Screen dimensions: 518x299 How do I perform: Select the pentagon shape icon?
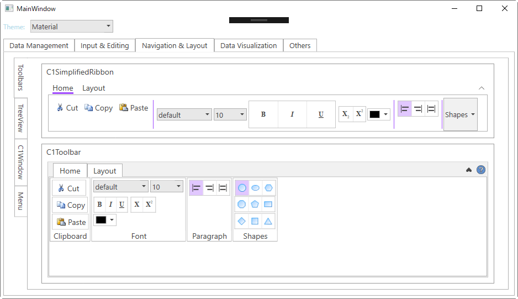point(255,204)
